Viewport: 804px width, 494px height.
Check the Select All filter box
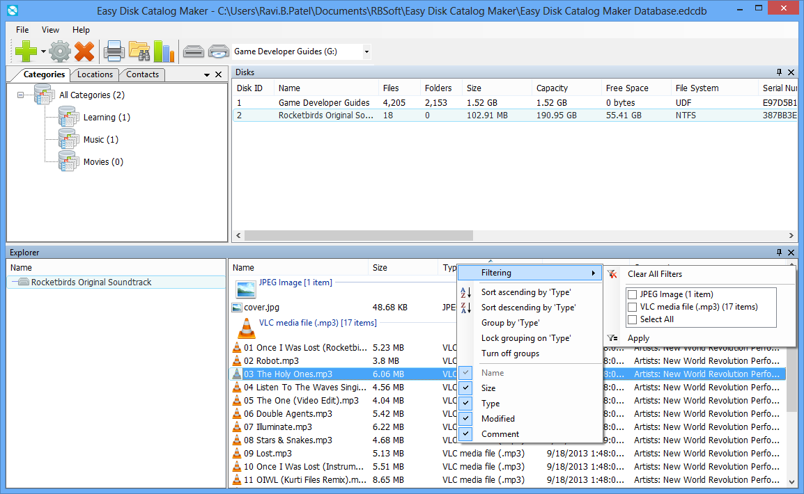[632, 319]
